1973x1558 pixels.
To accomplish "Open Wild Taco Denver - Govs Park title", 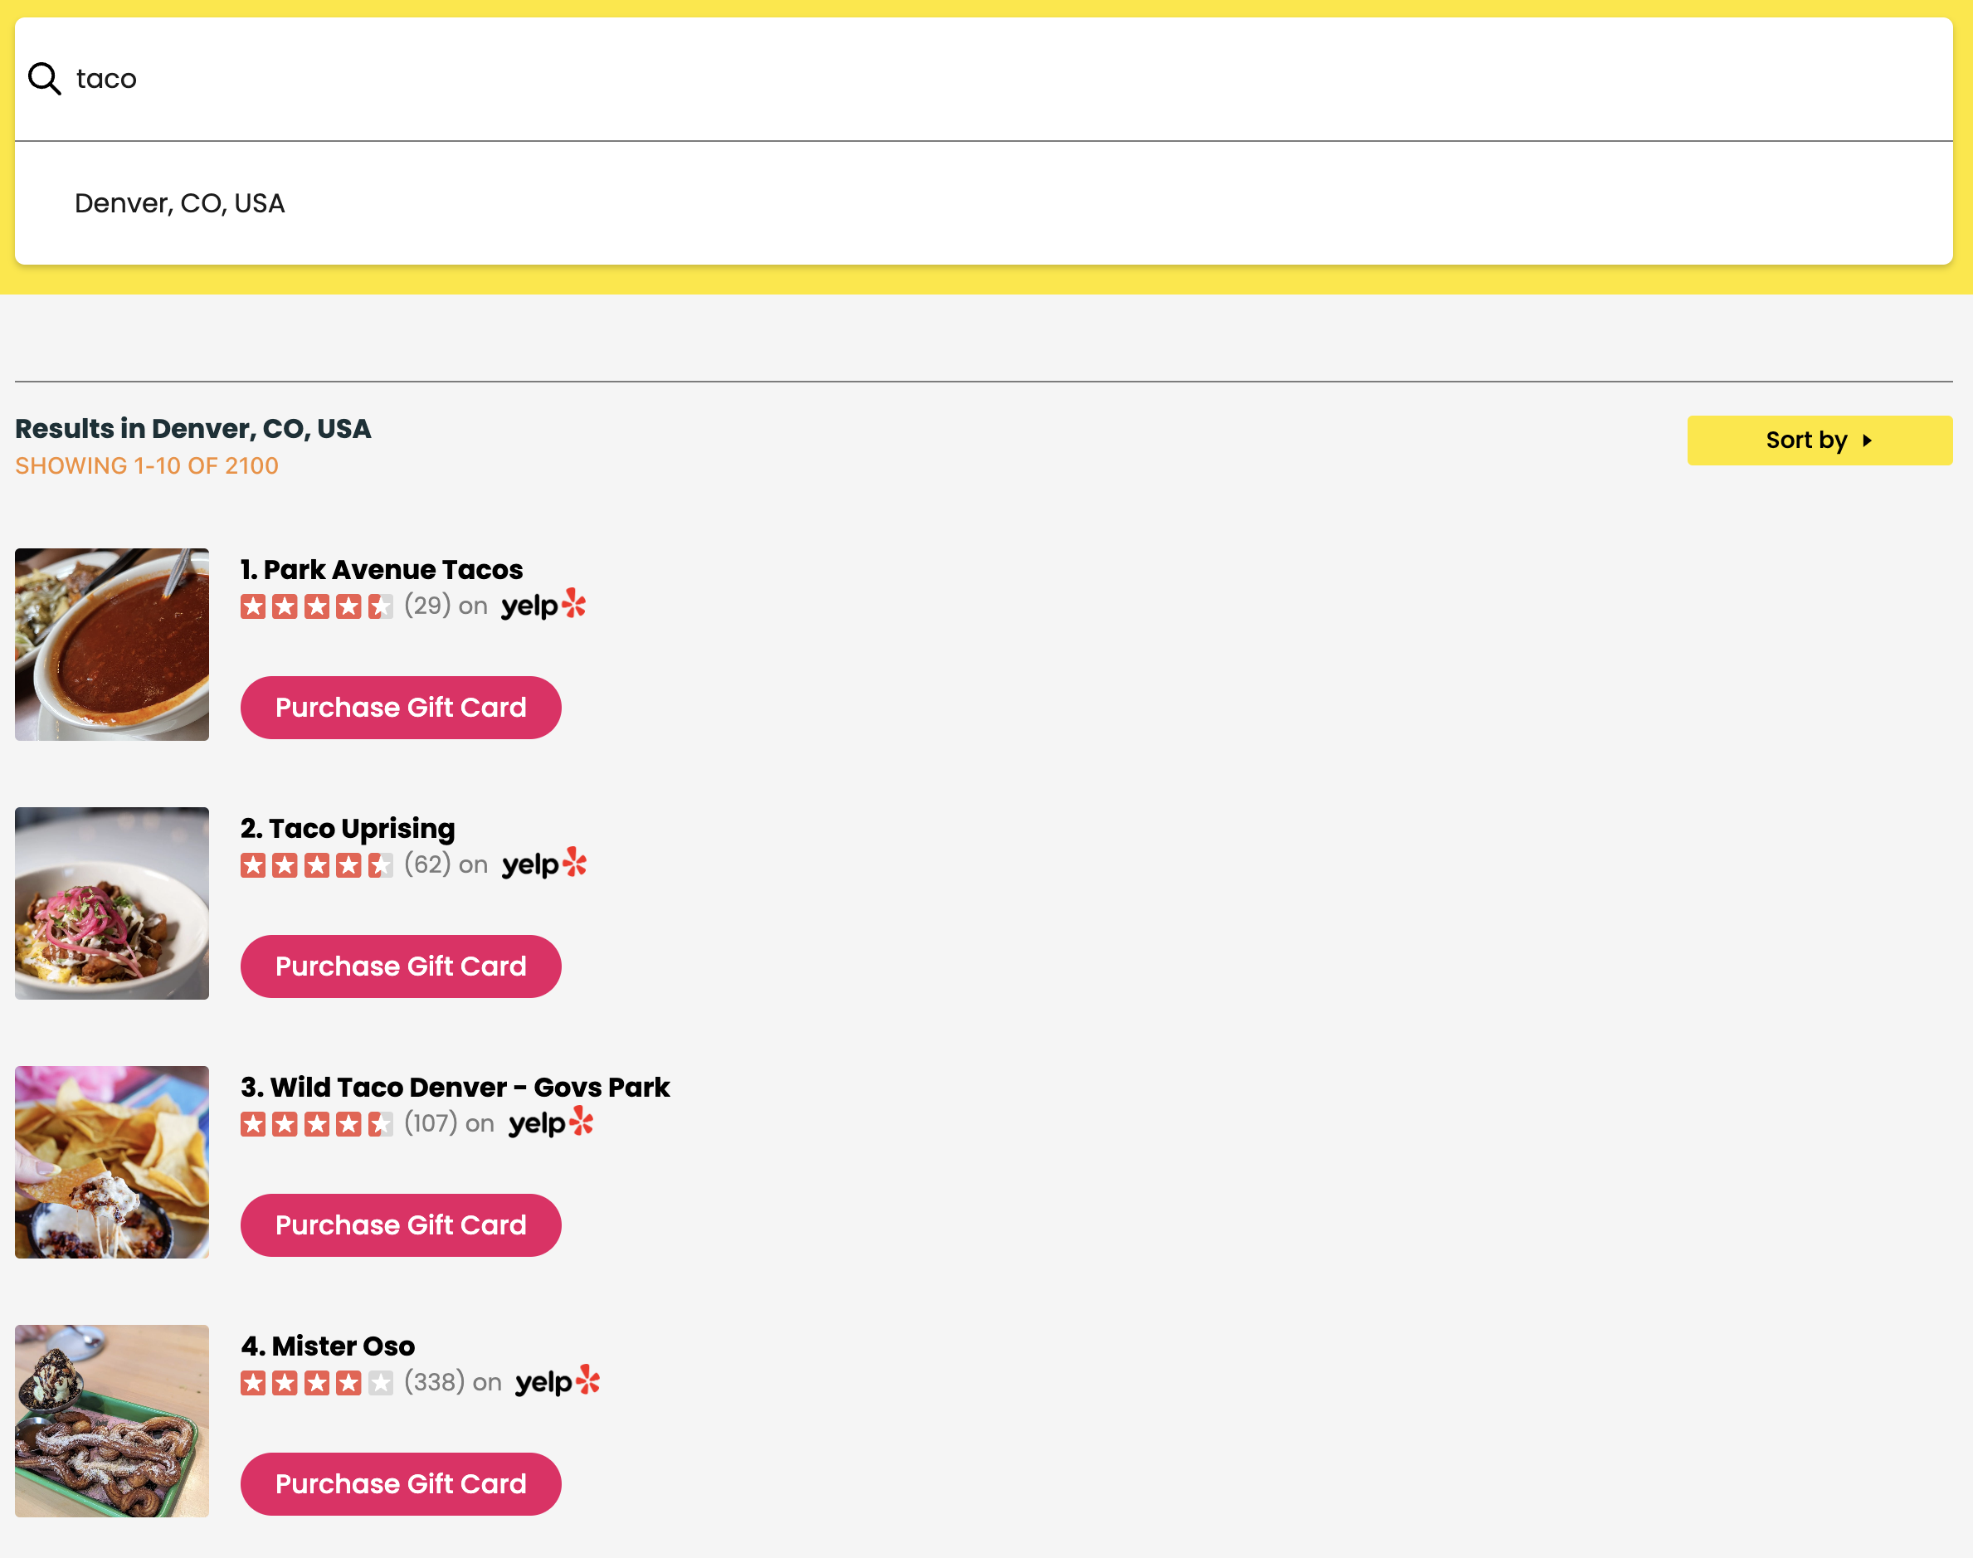I will 455,1088.
